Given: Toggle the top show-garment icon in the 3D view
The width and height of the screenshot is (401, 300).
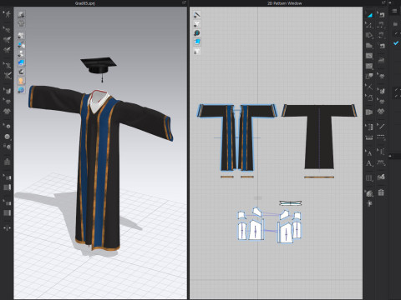Looking at the screenshot, I should coord(21,14).
